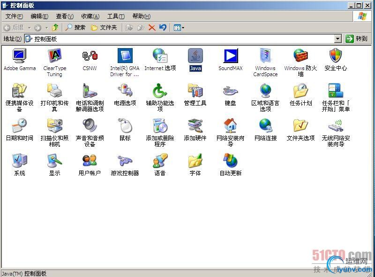The height and width of the screenshot is (277, 375).
Task: Open 声音和音频设备 icon
Action: pos(90,126)
